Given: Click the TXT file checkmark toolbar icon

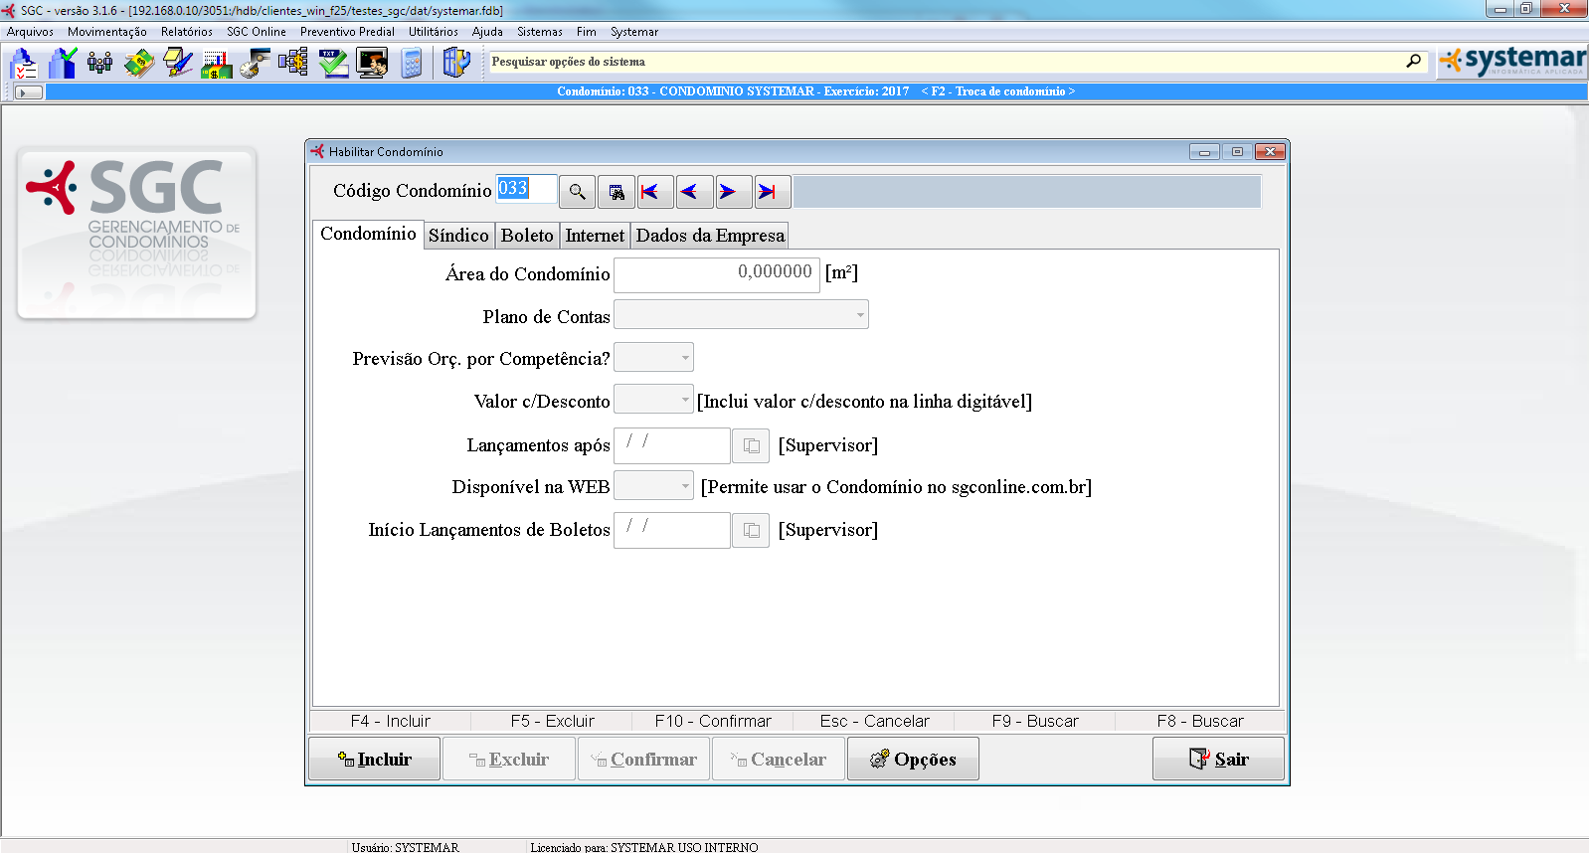Looking at the screenshot, I should click(x=333, y=64).
